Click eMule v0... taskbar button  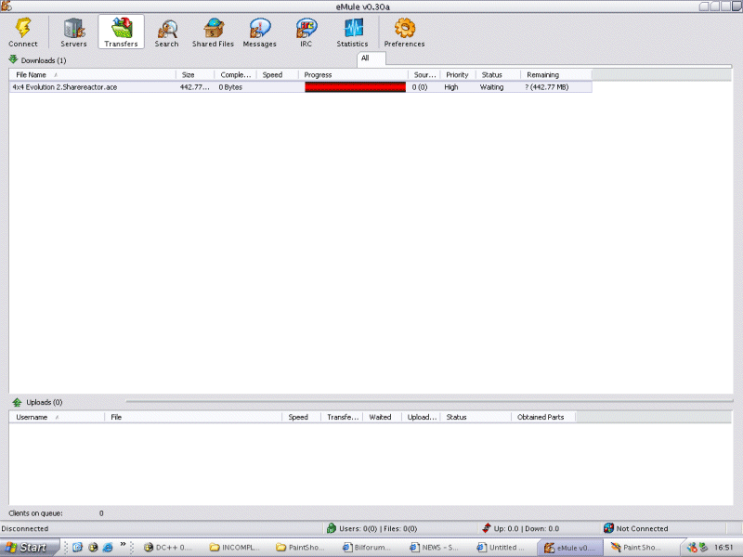(x=570, y=548)
